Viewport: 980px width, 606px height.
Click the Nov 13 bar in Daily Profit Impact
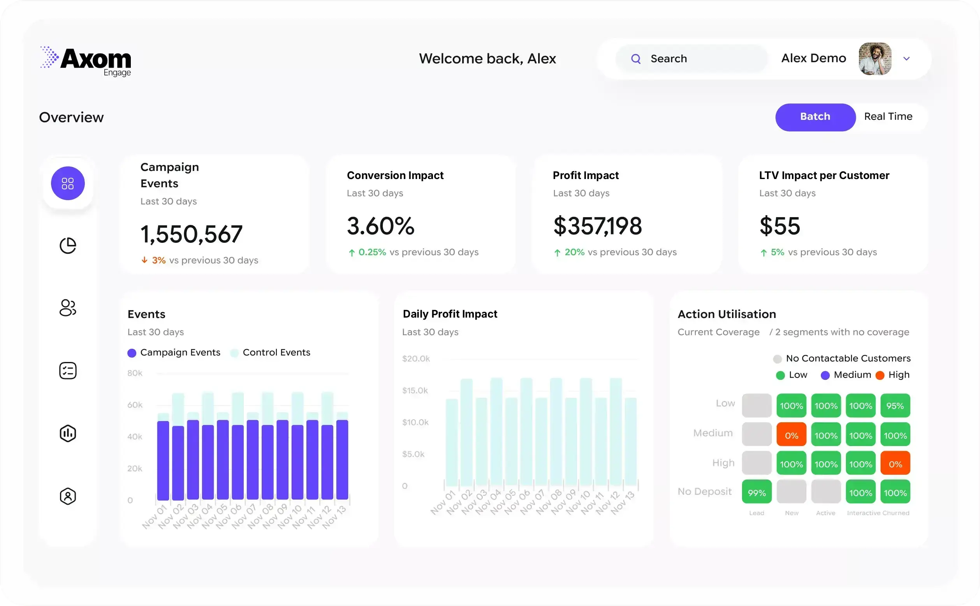click(x=630, y=442)
